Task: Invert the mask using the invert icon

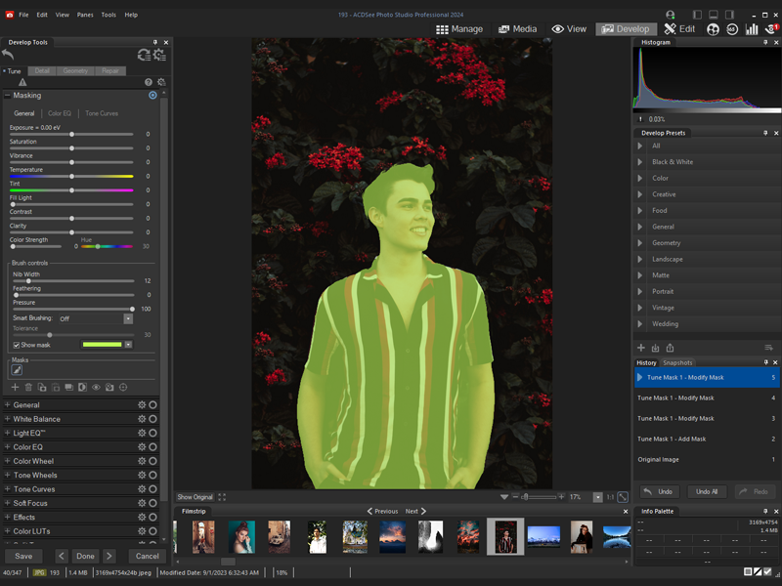Action: (81, 387)
